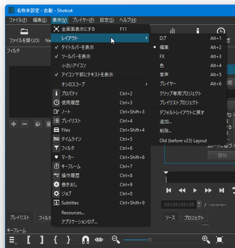Image resolution: width=235 pixels, height=248 pixels.
Task: Click the opening curly brace keyframe icon
Action: (x=56, y=240)
